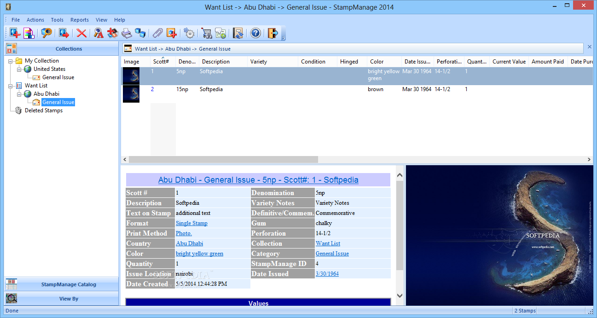Image resolution: width=597 pixels, height=318 pixels.
Task: Click the speech bubble with globe icon
Action: [x=220, y=33]
